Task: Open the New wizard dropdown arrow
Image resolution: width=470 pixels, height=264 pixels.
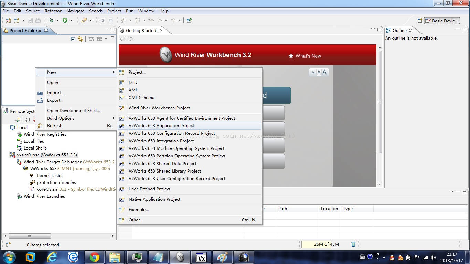Action: 23,20
